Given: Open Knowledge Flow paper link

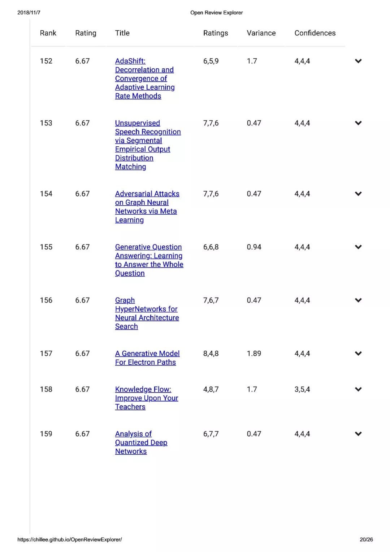Looking at the screenshot, I should coord(147,398).
